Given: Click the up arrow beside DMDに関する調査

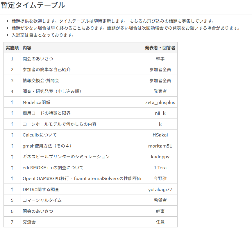Looking at the screenshot, I should point(12,189).
